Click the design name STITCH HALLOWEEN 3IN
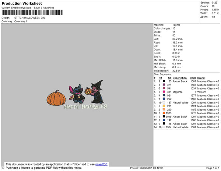 [29, 18]
